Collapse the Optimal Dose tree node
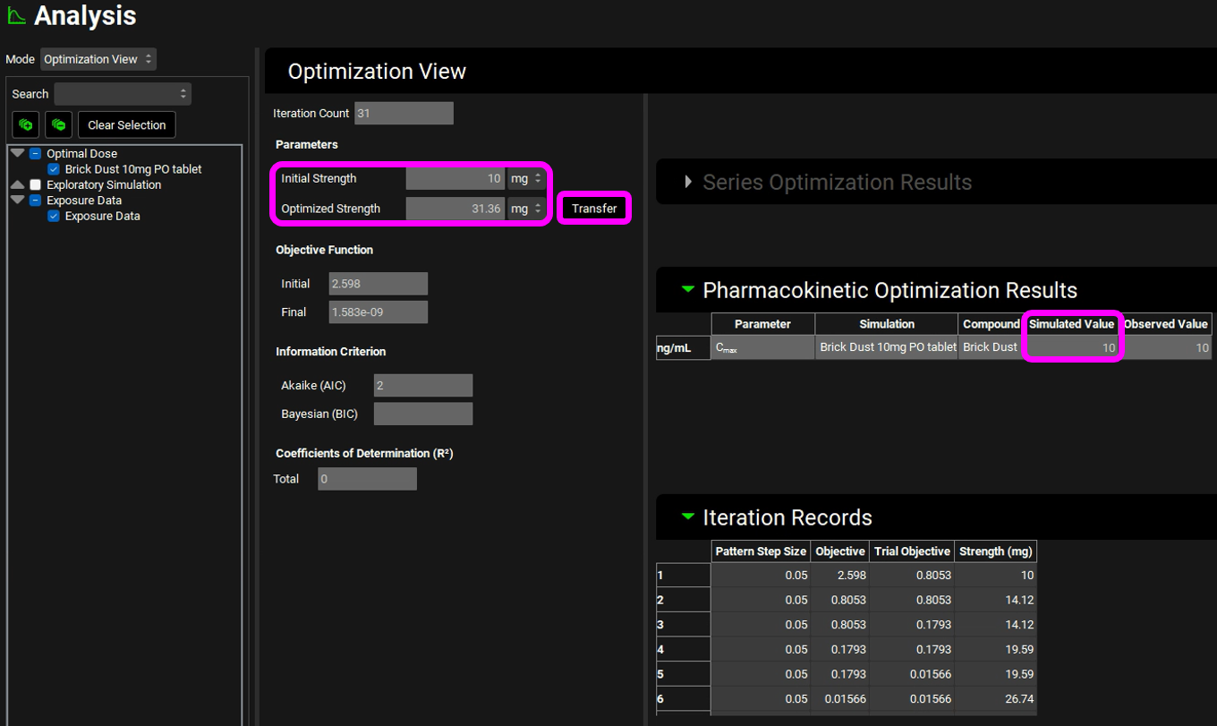This screenshot has width=1217, height=726. [17, 154]
